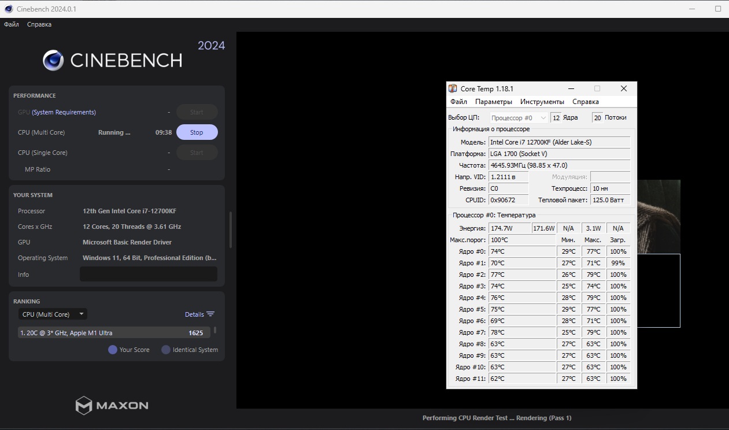The width and height of the screenshot is (729, 430).
Task: Click the Info input field in Your System
Action: (149, 274)
